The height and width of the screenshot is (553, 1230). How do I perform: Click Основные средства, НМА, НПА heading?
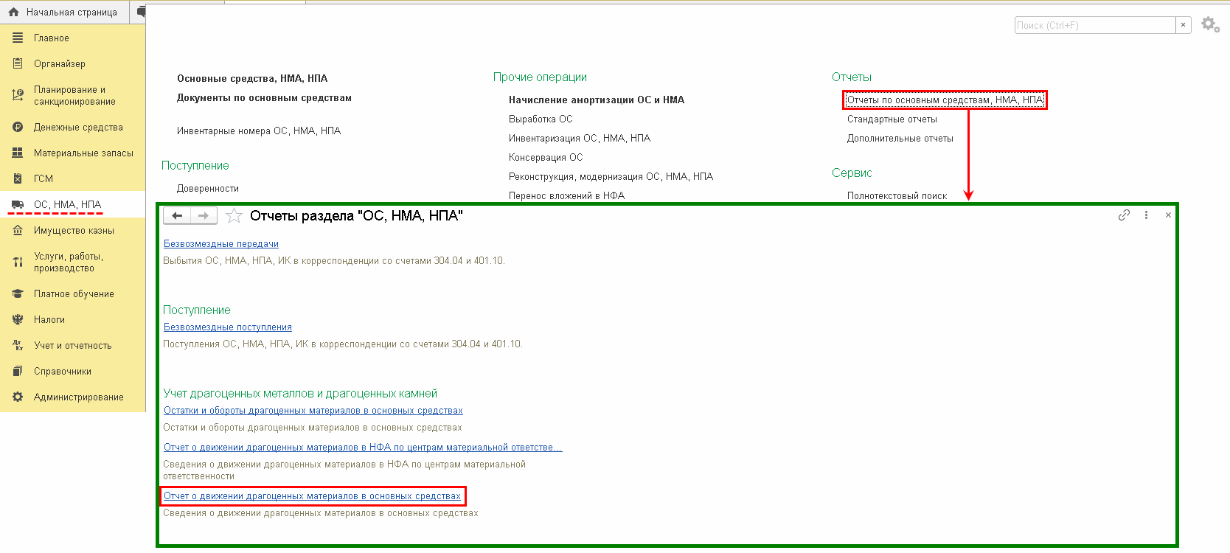click(x=252, y=78)
